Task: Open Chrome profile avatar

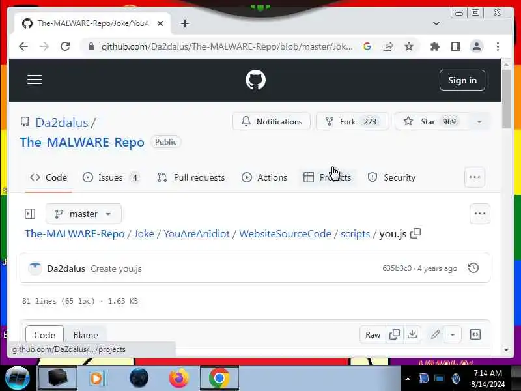Action: coord(477,46)
